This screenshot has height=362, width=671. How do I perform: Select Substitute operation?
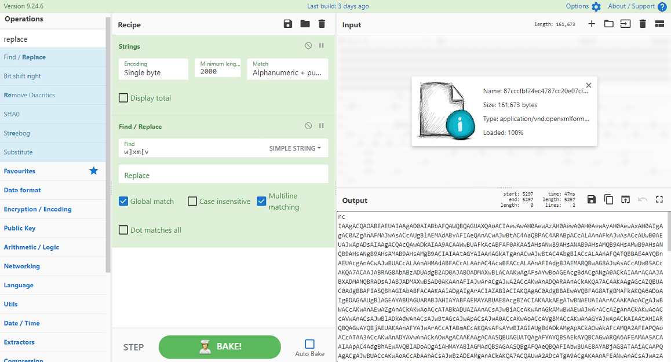click(53, 152)
